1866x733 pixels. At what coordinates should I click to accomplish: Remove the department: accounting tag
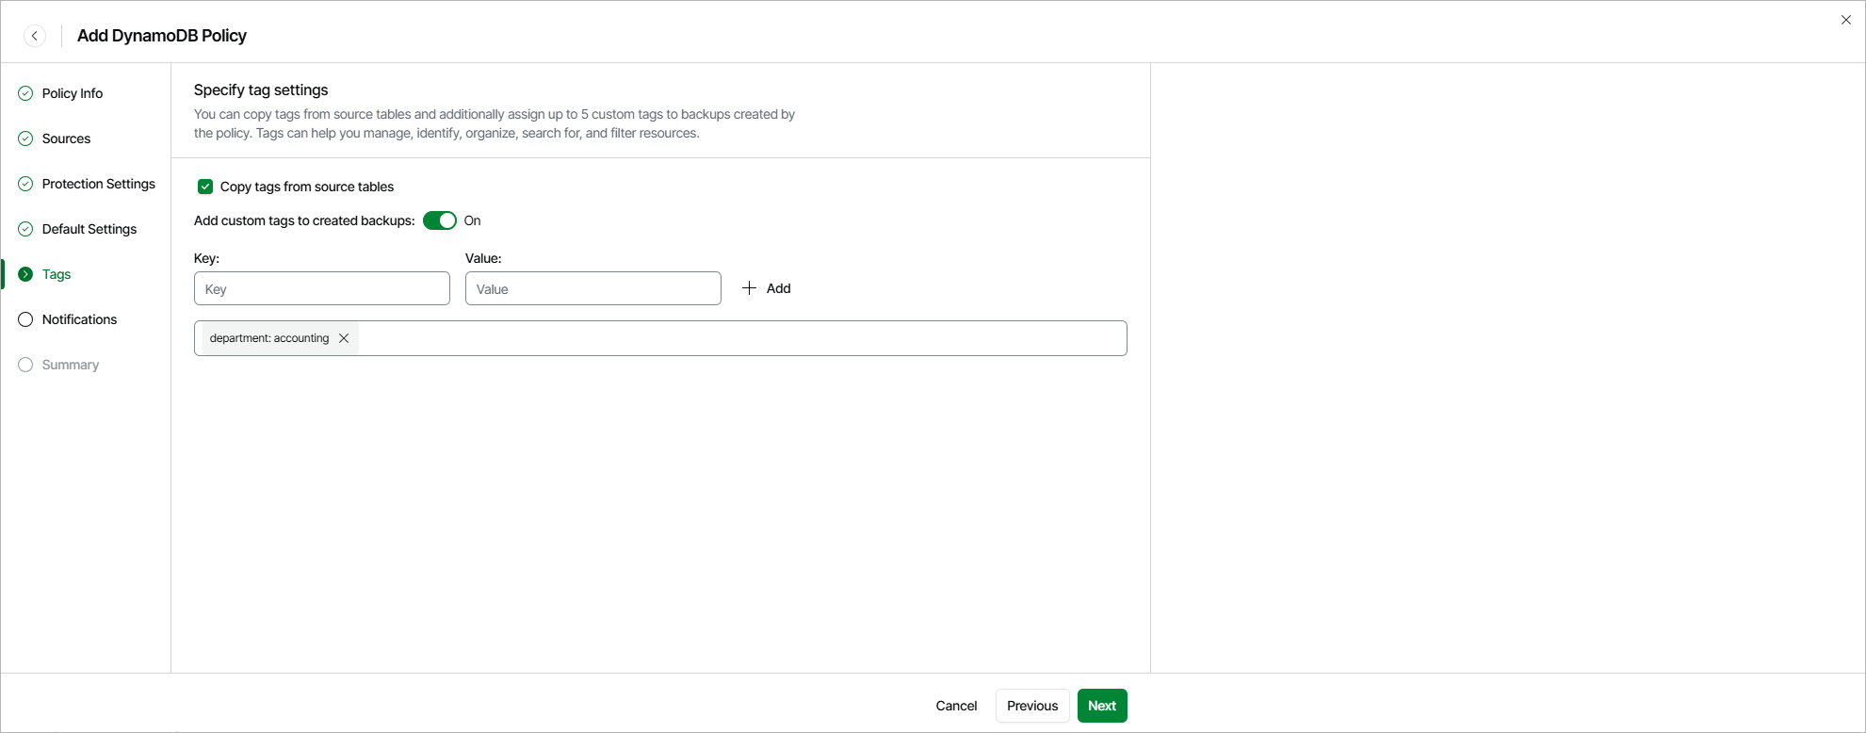pyautogui.click(x=344, y=338)
